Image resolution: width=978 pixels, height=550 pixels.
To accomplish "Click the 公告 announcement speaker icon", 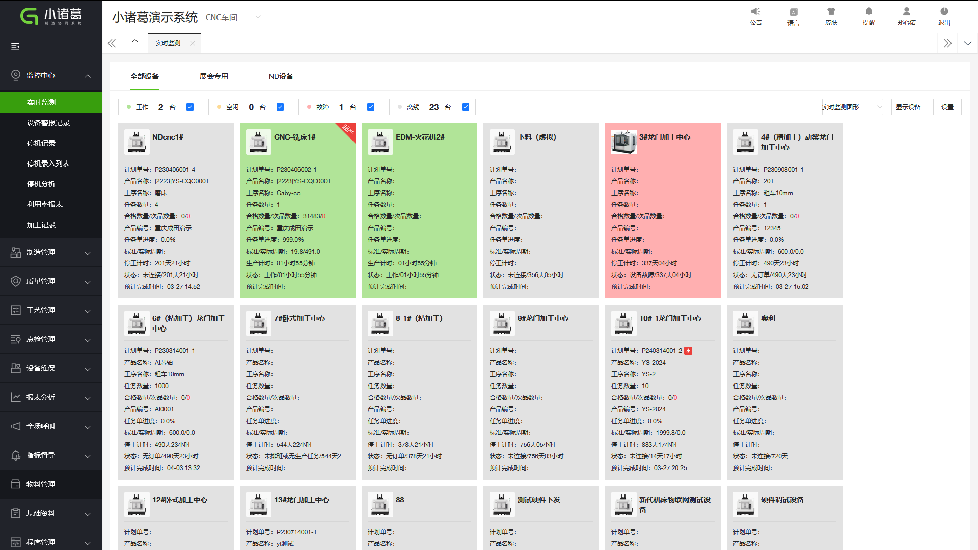I will pyautogui.click(x=755, y=11).
